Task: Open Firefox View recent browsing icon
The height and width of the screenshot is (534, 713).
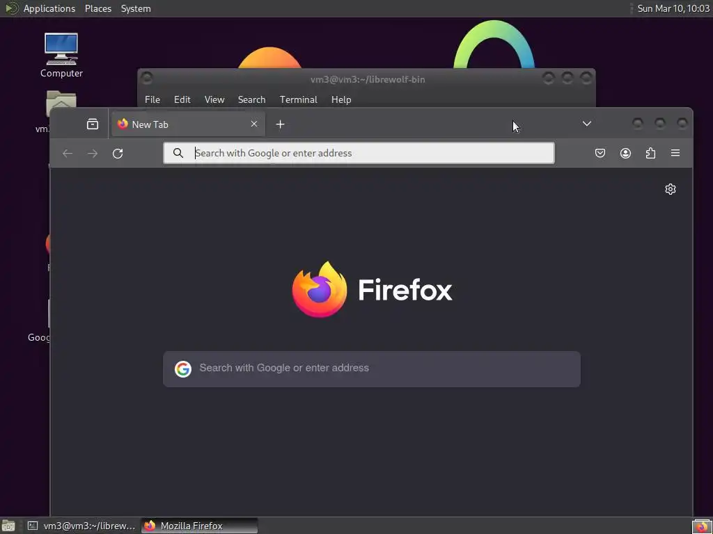Action: click(x=93, y=124)
